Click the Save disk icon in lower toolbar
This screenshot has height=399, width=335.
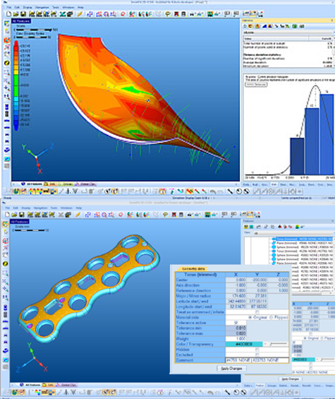point(22,215)
